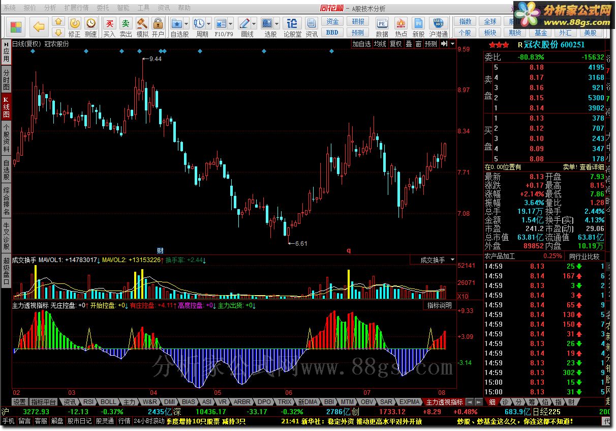Click the 测速 speed test clock icon
Image resolution: width=616 pixels, height=431 pixels.
tap(90, 23)
